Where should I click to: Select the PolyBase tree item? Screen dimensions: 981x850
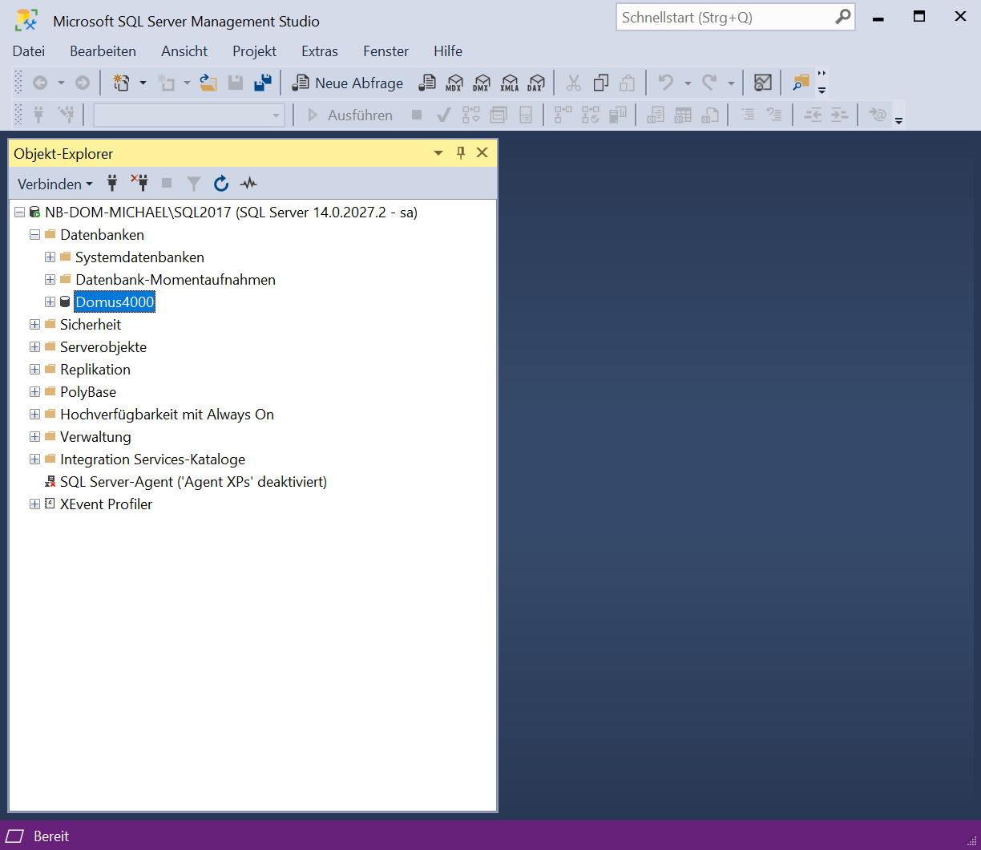click(x=88, y=392)
